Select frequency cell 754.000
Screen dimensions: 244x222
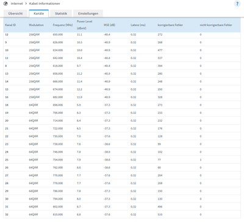58,160
